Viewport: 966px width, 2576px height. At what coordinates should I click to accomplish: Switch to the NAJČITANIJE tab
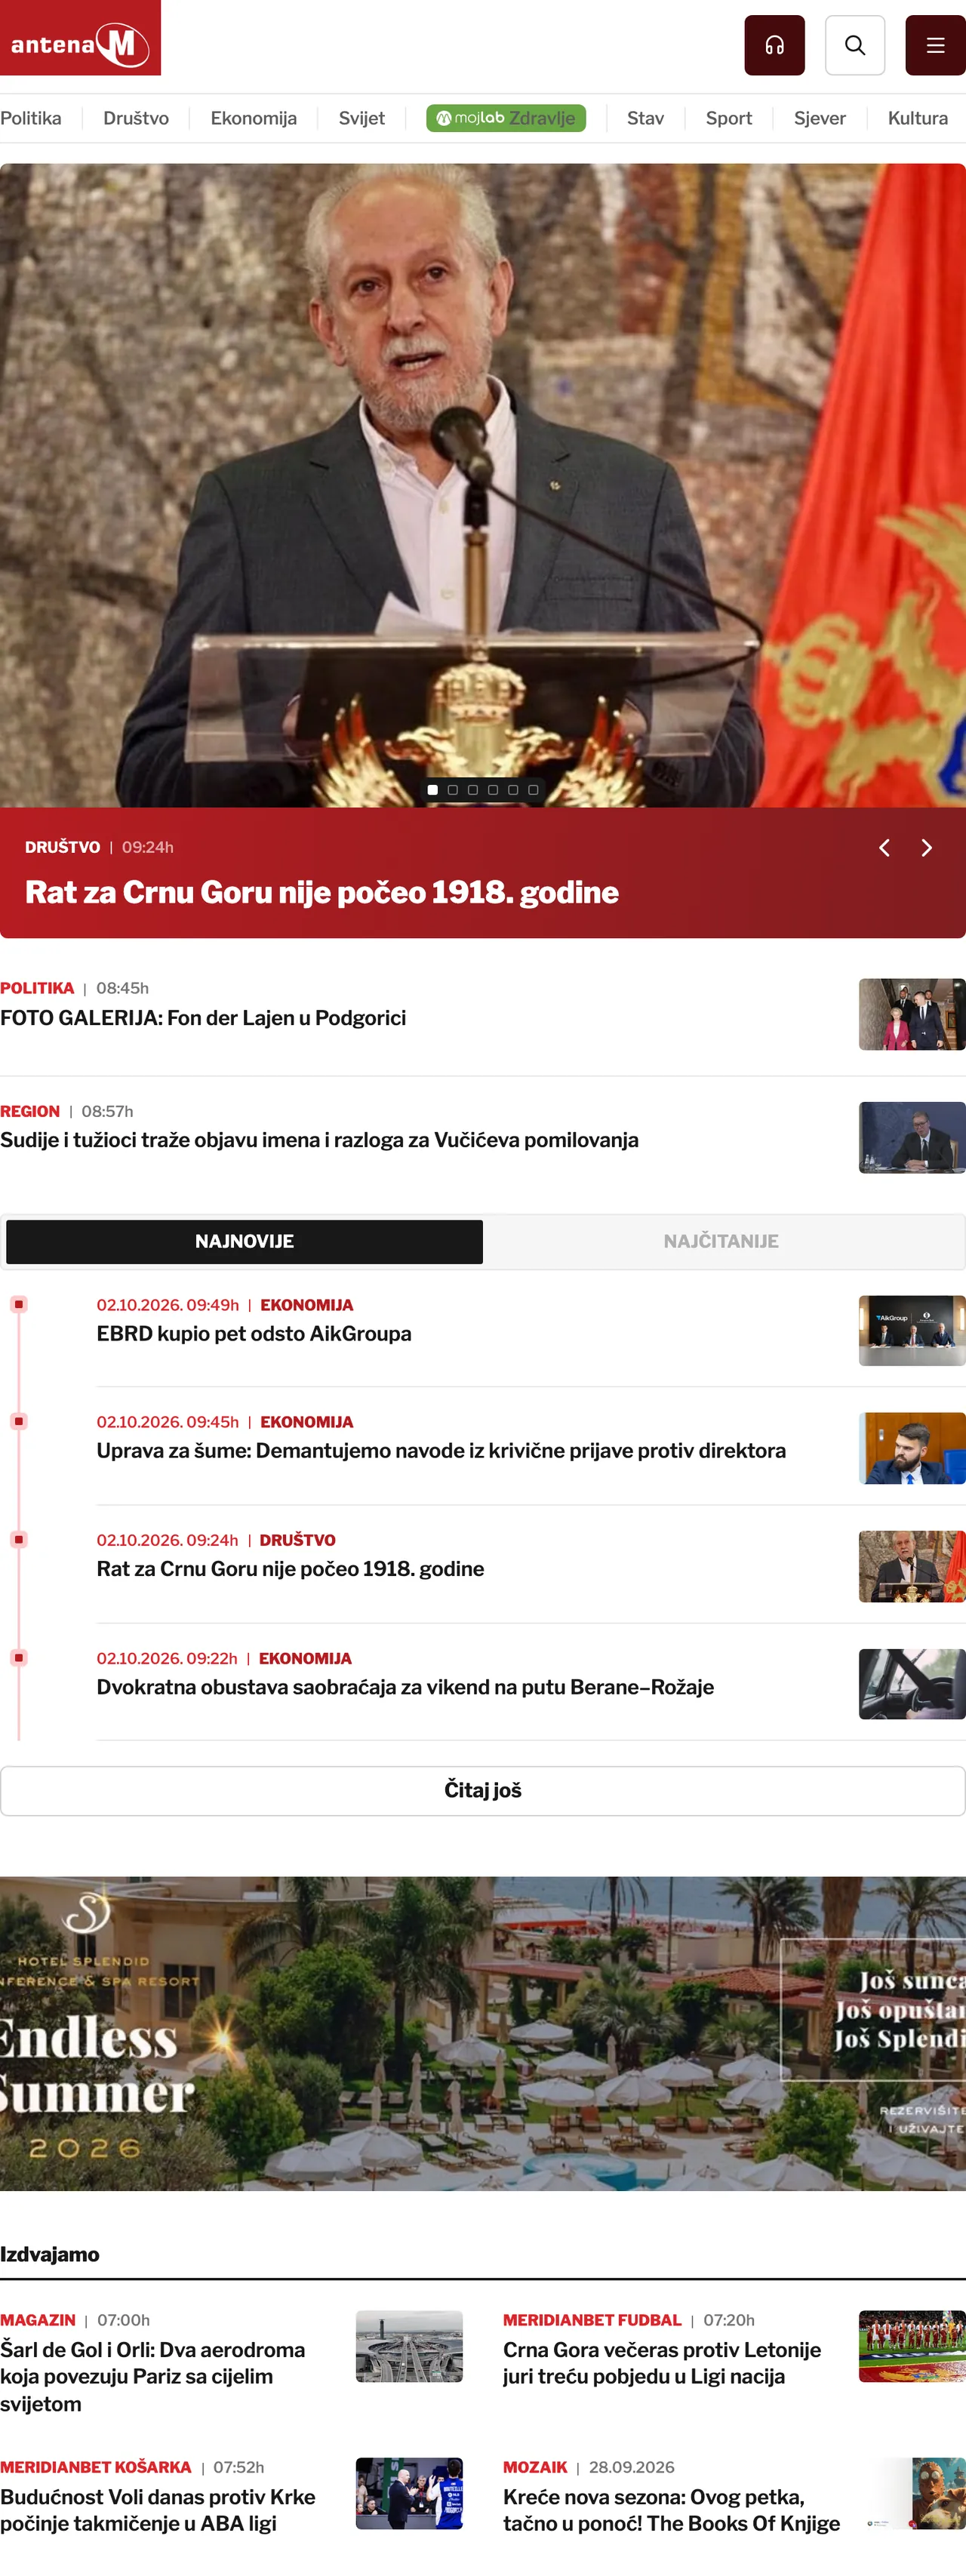(721, 1241)
